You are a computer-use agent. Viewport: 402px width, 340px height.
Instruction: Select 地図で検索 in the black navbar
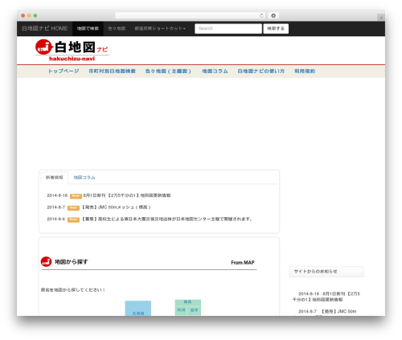[88, 28]
